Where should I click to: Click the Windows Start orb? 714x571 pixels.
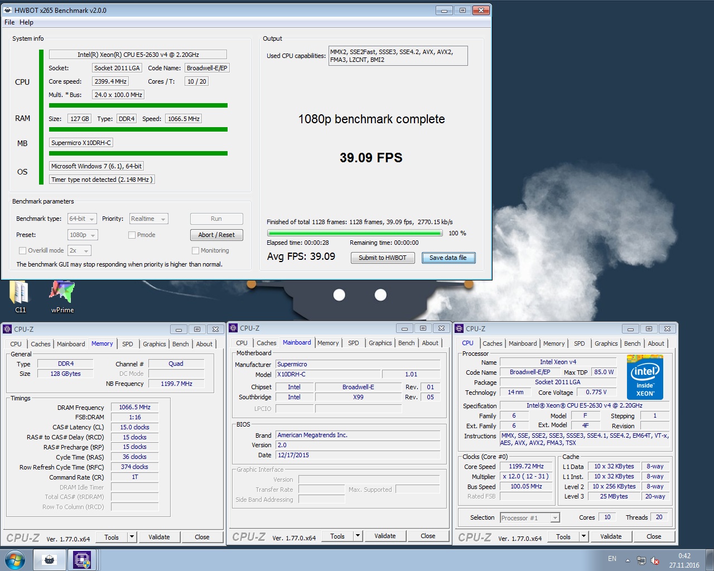pyautogui.click(x=15, y=560)
